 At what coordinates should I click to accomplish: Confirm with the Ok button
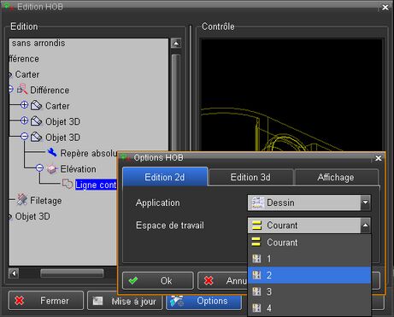pos(158,281)
